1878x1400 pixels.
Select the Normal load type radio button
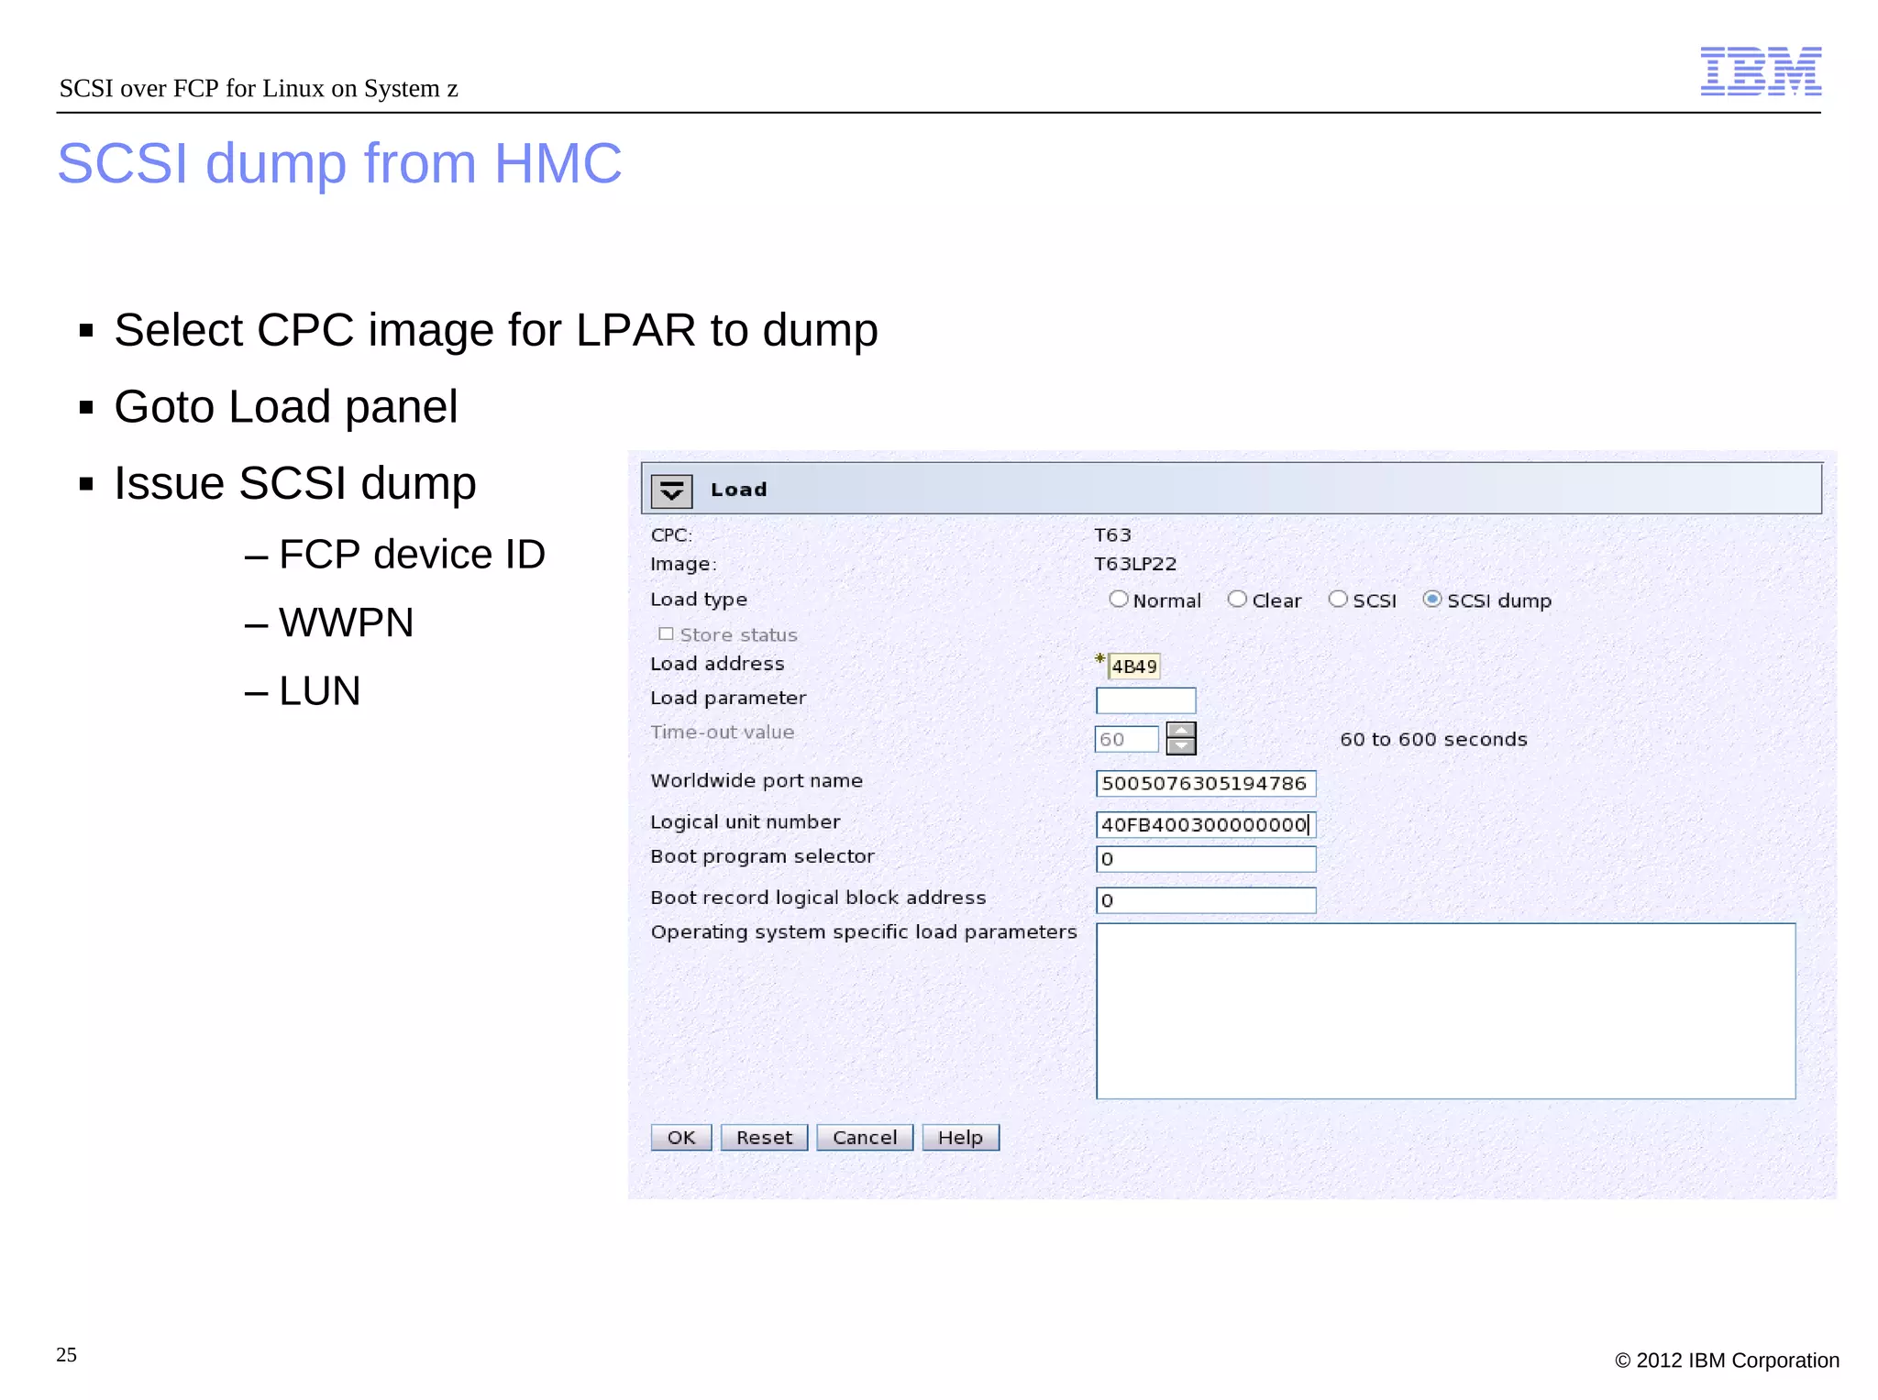point(1118,599)
